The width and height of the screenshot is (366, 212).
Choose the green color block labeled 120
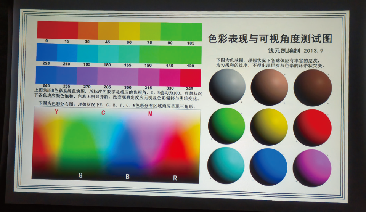click(191, 55)
